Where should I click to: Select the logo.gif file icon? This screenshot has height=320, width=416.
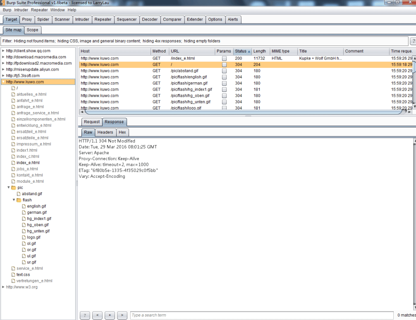[x=24, y=237]
